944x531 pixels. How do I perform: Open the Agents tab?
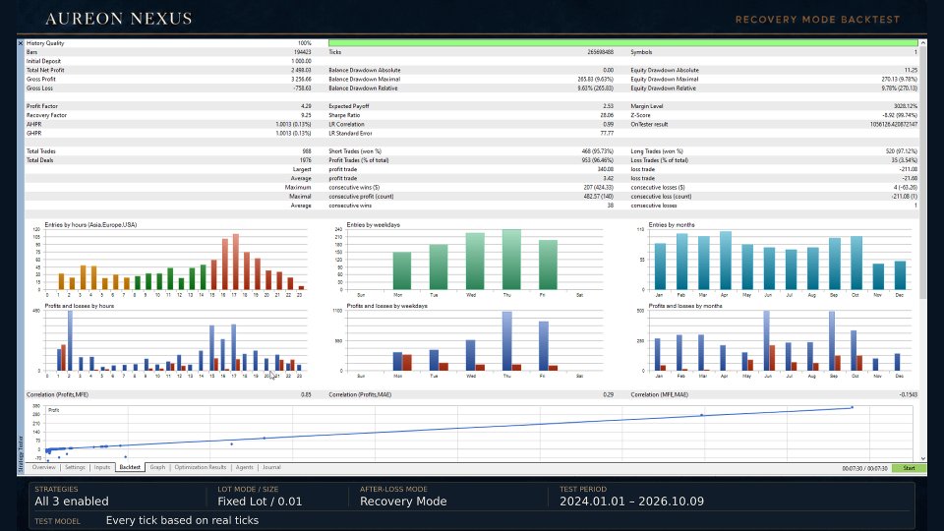pyautogui.click(x=245, y=467)
